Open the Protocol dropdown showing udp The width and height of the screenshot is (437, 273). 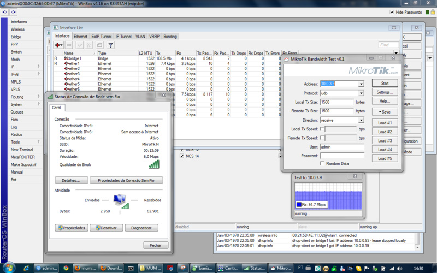[x=361, y=93]
